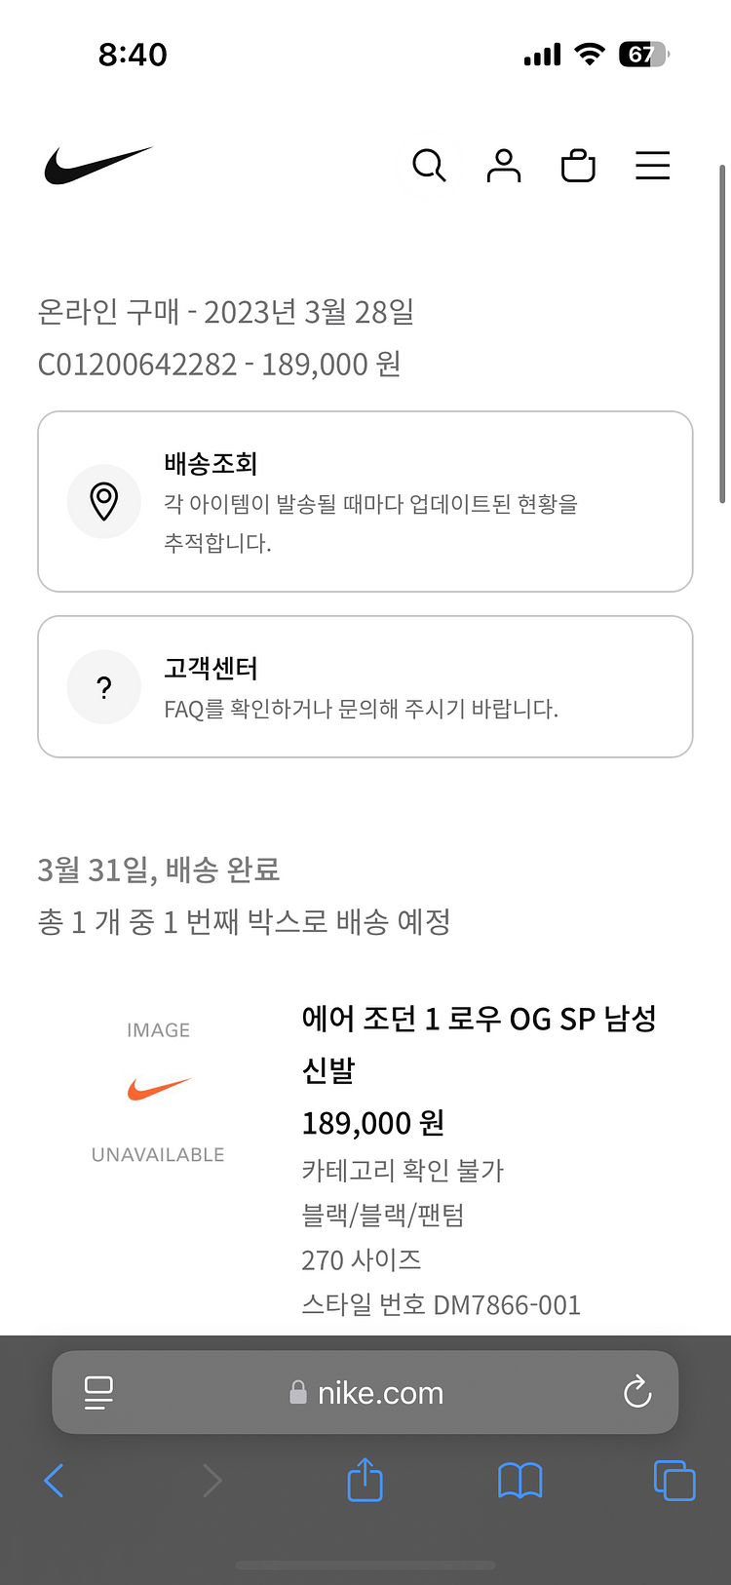
Task: Go back with Safari back arrow
Action: tap(55, 1481)
